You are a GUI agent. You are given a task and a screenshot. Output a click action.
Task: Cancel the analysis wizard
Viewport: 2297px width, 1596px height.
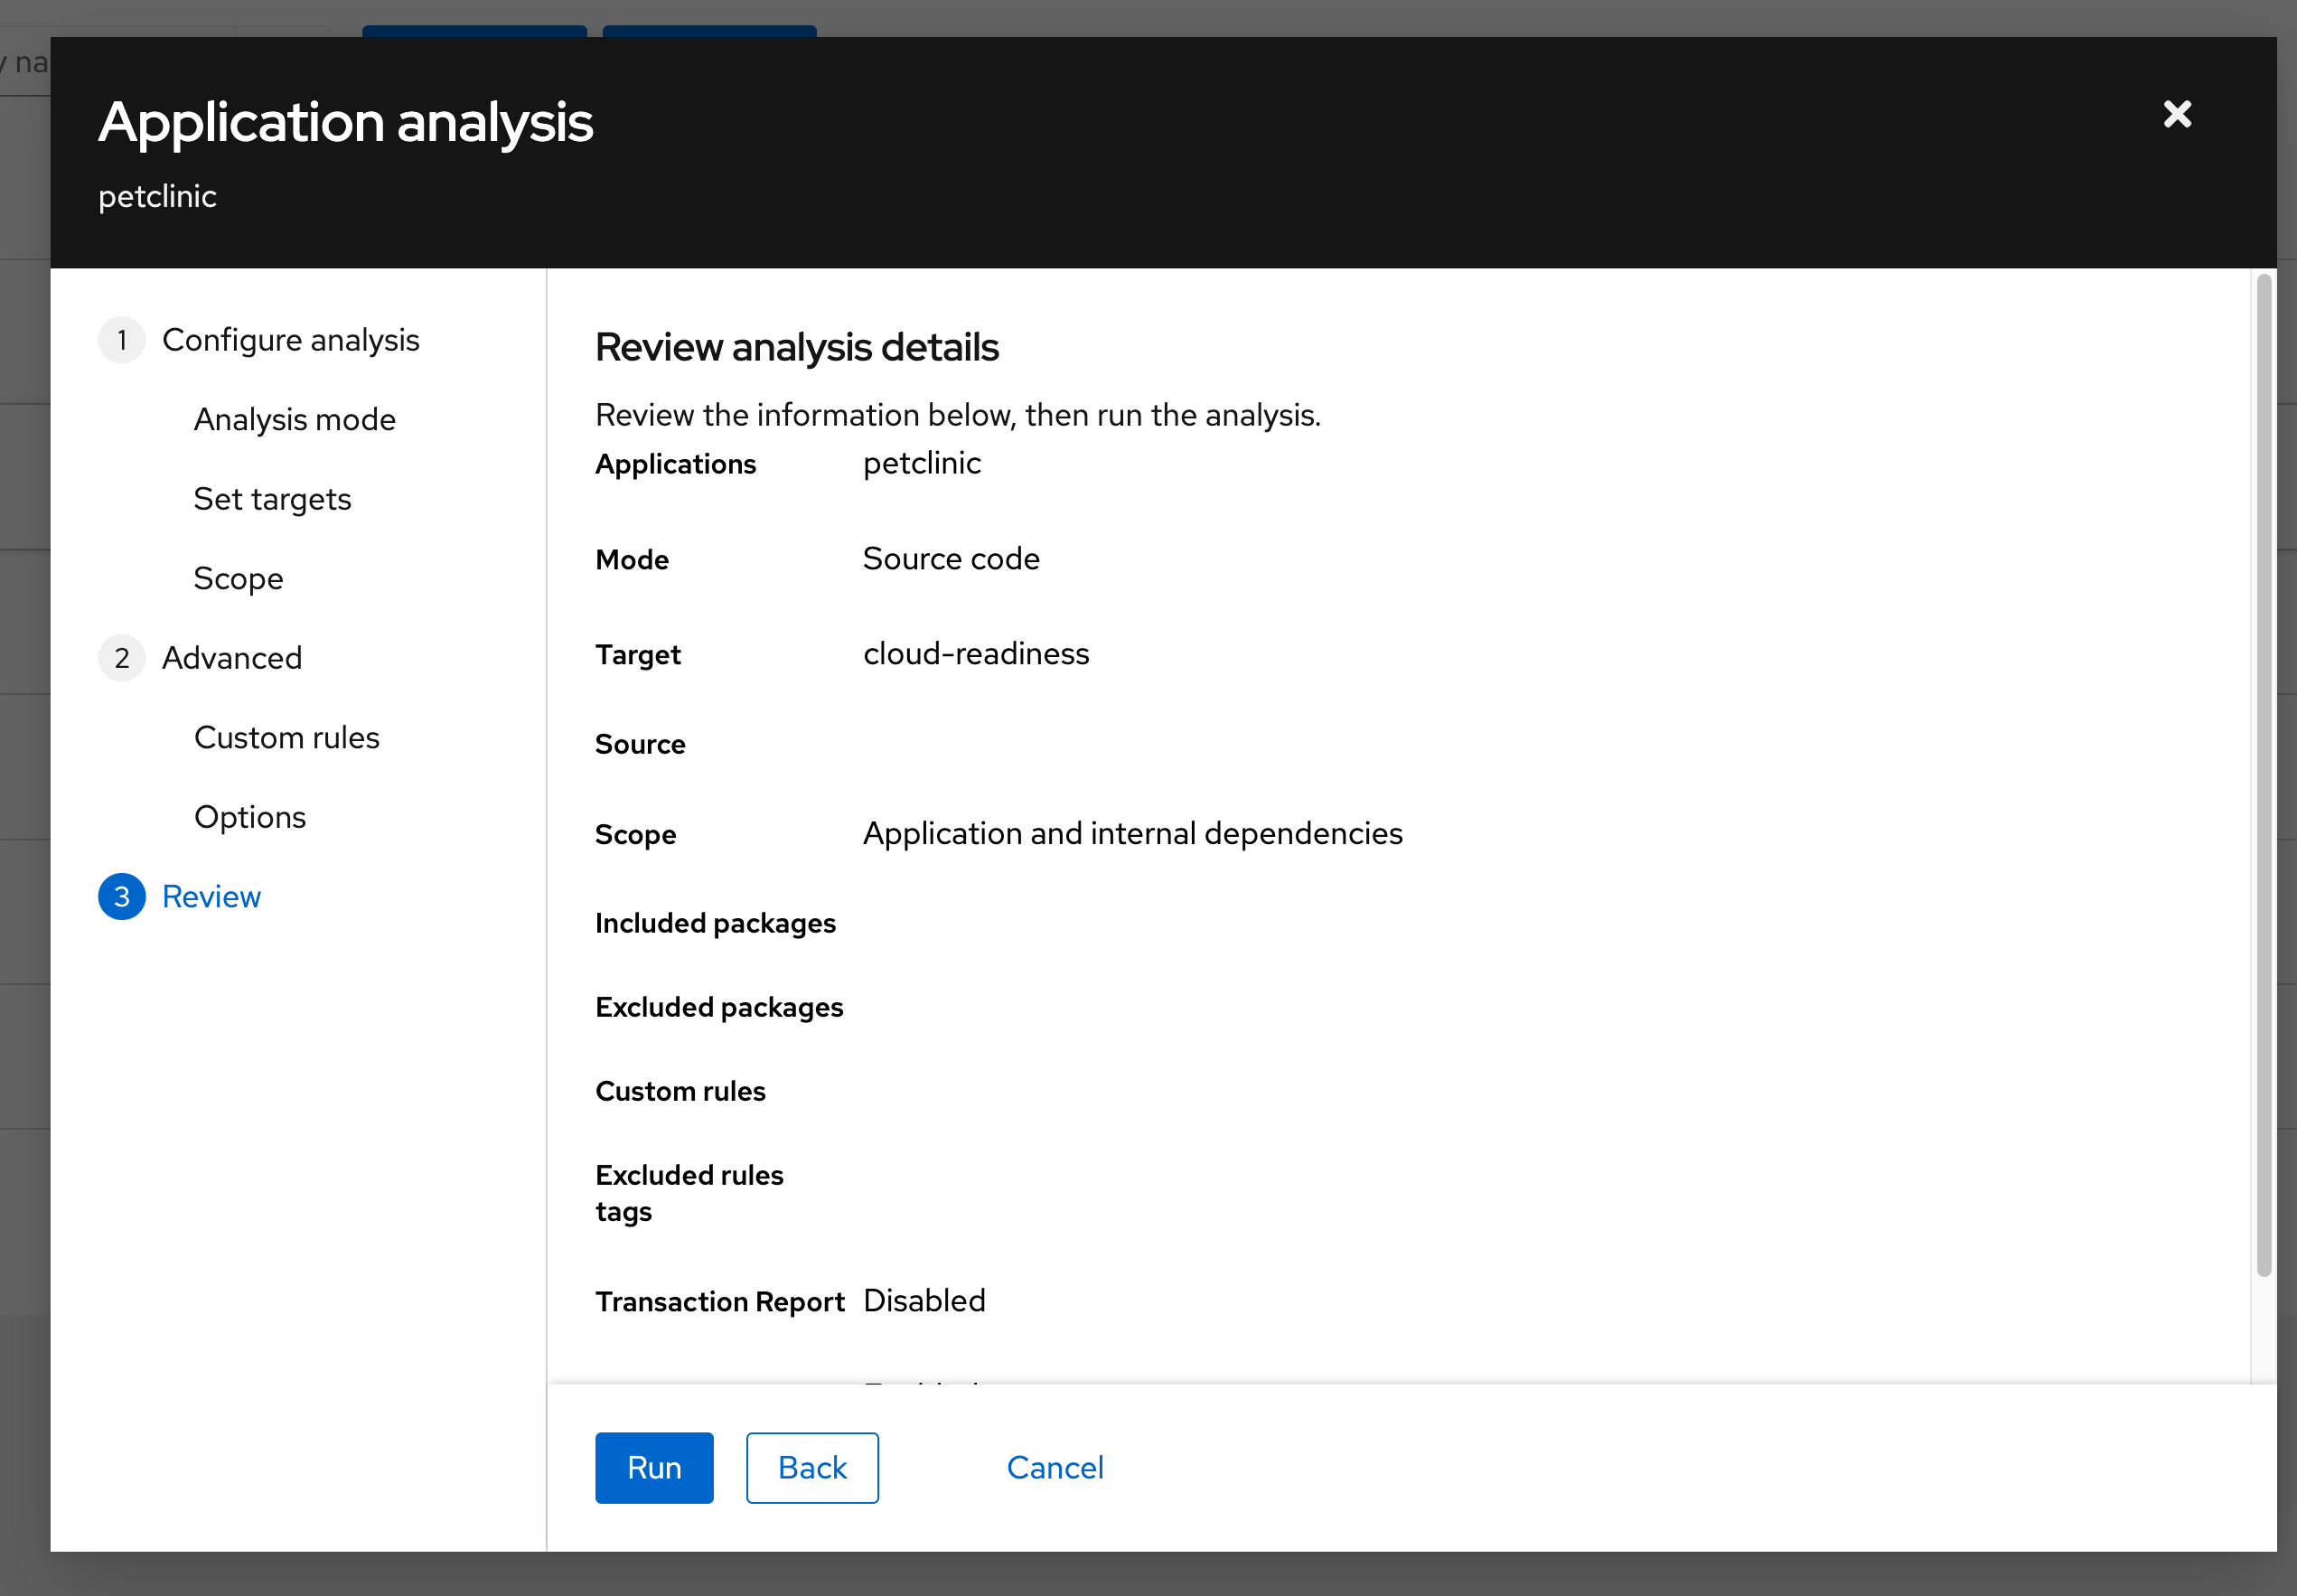coord(1055,1467)
